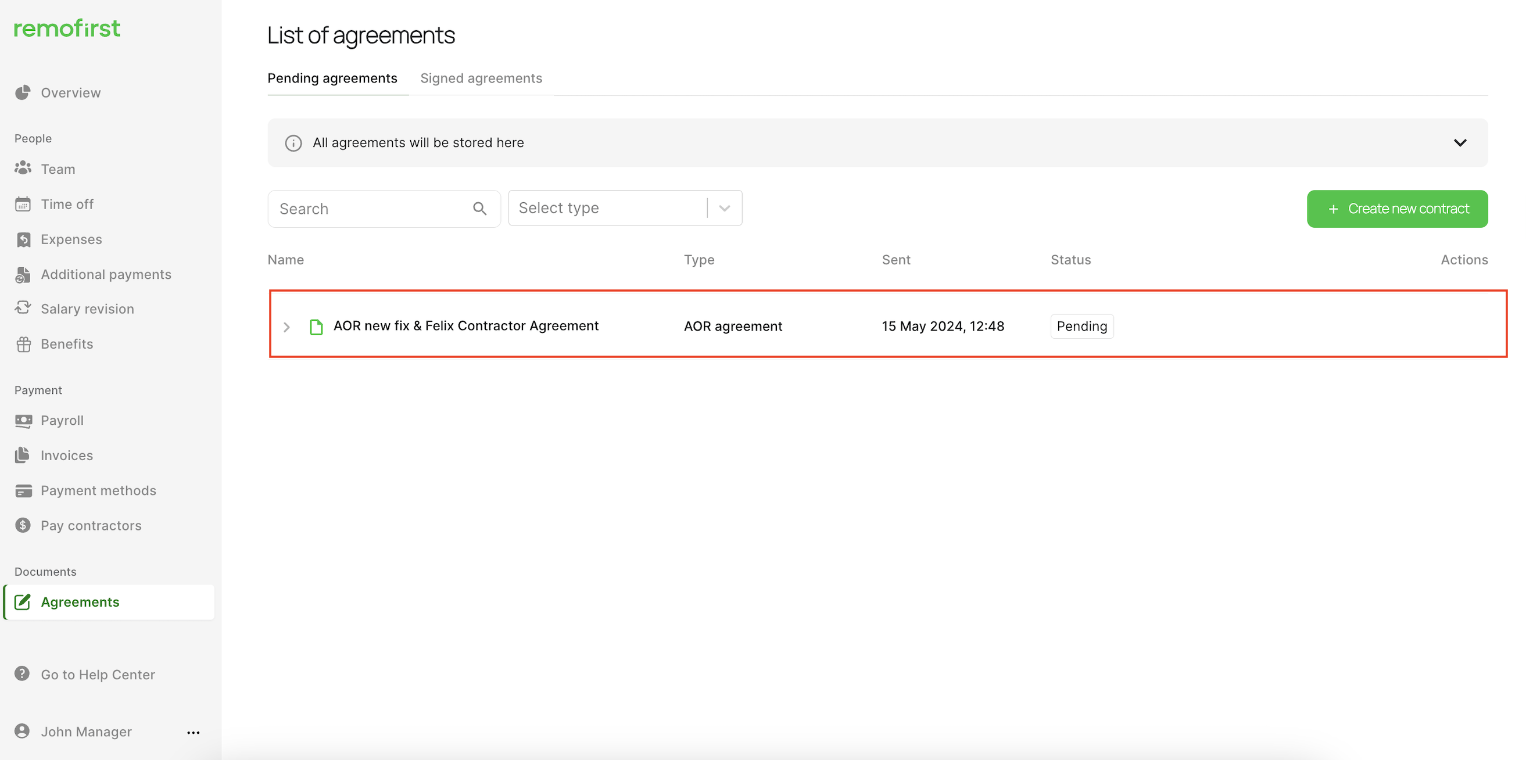Click the Salary revision icon
Screen dimensions: 1526x760
tap(23, 308)
